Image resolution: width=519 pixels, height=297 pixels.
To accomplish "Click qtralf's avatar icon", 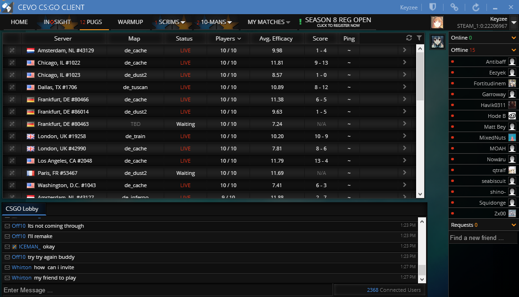I will (x=512, y=170).
